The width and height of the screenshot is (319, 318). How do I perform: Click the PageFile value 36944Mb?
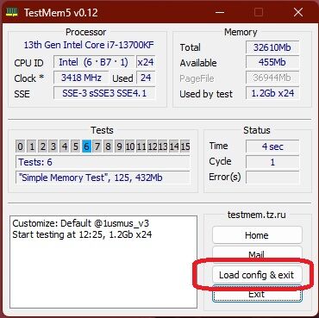click(272, 78)
